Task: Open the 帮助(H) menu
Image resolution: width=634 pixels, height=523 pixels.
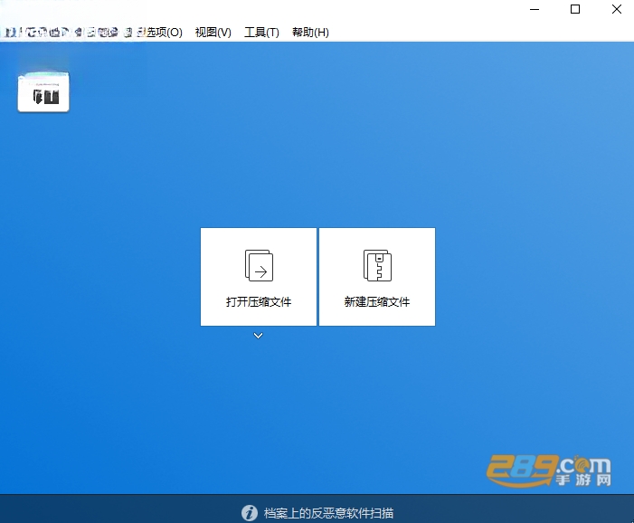Action: pos(310,33)
